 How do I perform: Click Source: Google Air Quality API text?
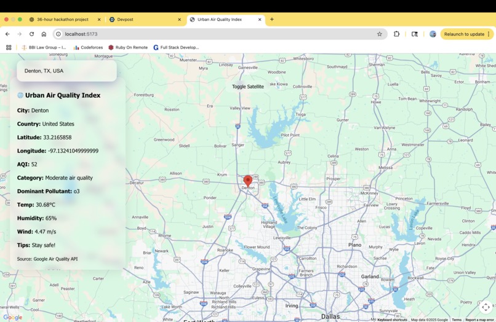tap(47, 259)
